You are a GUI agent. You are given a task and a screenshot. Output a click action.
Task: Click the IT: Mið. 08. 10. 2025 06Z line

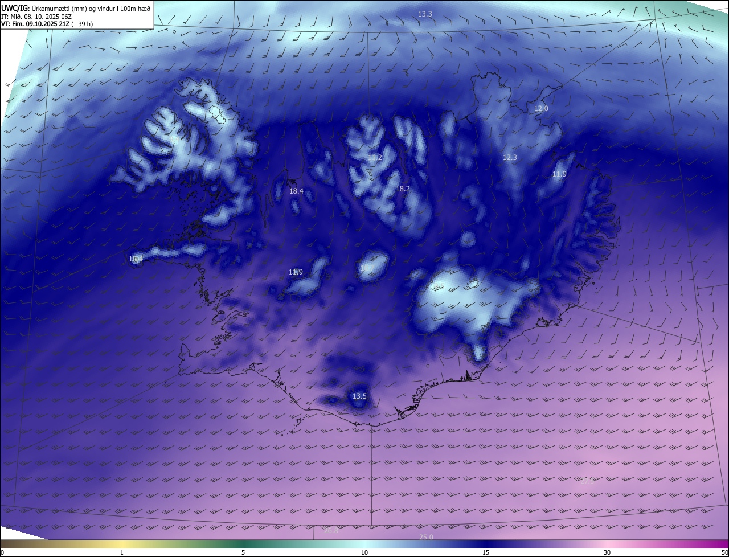point(36,17)
